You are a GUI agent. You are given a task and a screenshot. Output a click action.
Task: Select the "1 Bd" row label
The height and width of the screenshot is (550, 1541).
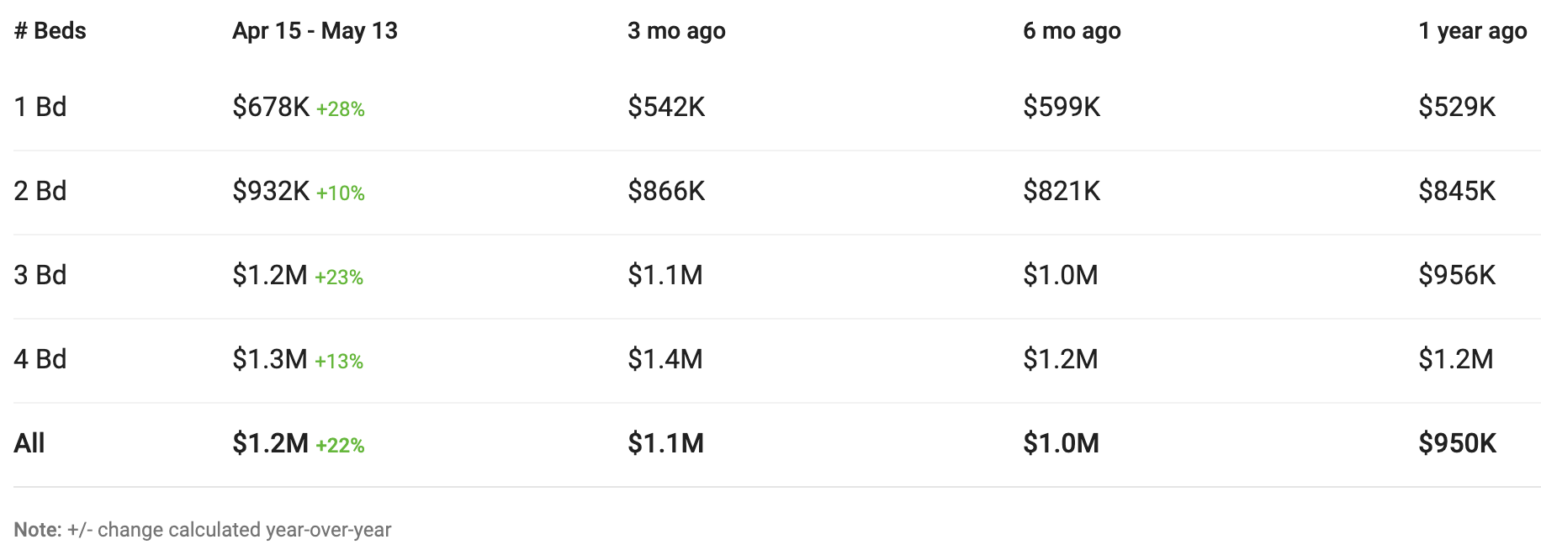[x=40, y=107]
